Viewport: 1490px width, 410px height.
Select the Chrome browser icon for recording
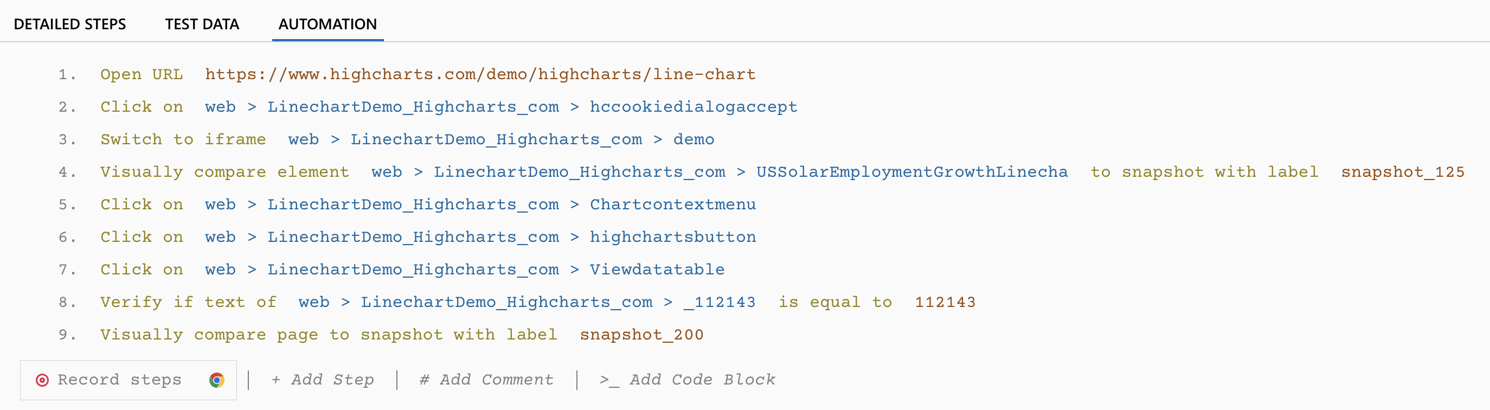point(217,380)
